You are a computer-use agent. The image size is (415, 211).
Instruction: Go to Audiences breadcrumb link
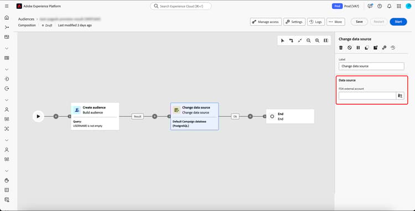coord(26,19)
